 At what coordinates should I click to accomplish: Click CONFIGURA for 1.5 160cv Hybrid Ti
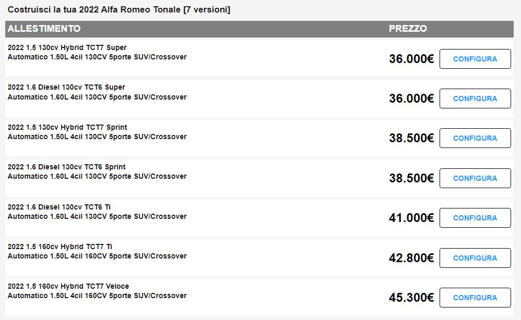point(475,258)
